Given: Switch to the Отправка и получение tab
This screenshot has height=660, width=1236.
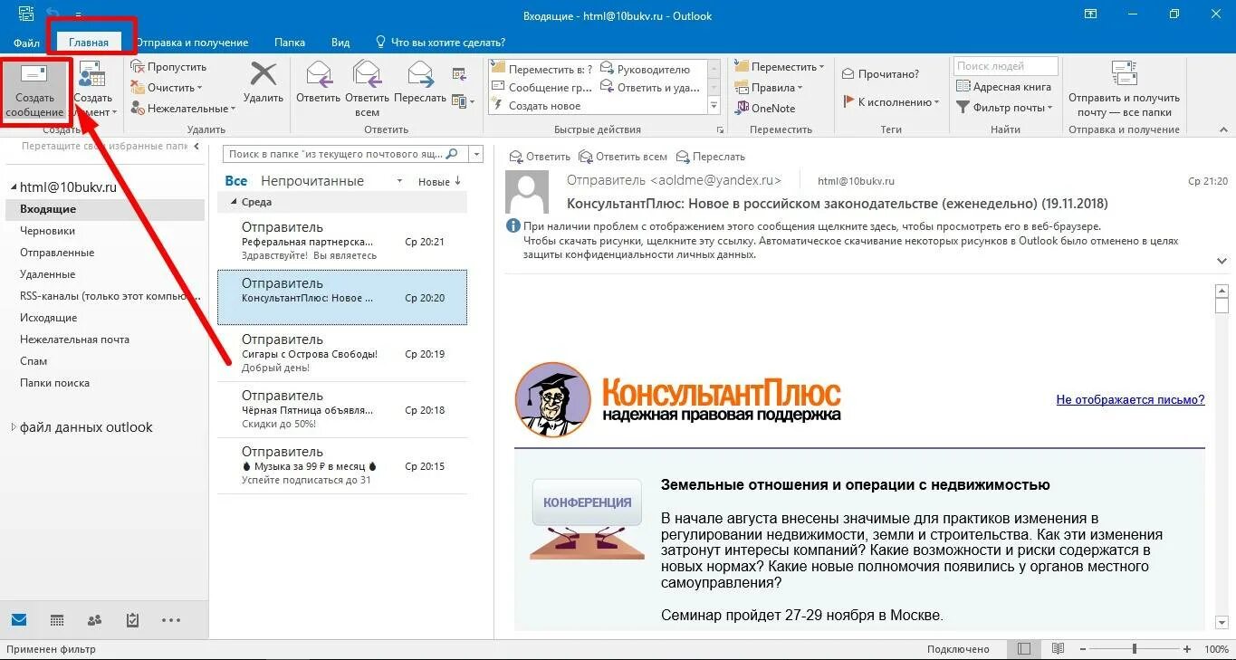Looking at the screenshot, I should tap(193, 43).
